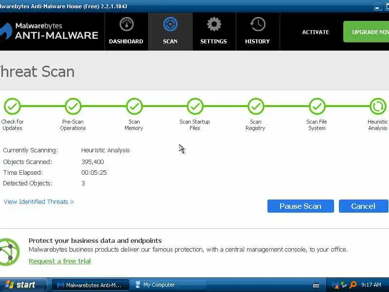Click the History clock icon
Screen dimensions: 389x292
coord(258,24)
